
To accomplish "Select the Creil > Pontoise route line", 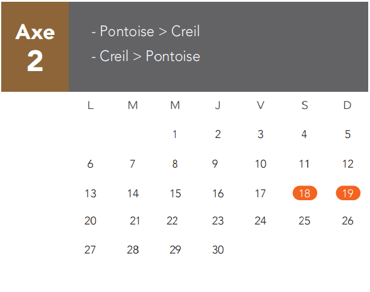I will pos(145,56).
